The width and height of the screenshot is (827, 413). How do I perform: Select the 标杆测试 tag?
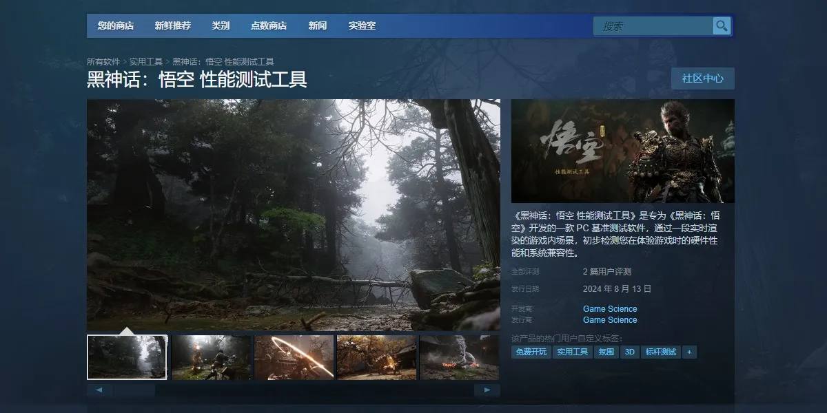point(660,352)
